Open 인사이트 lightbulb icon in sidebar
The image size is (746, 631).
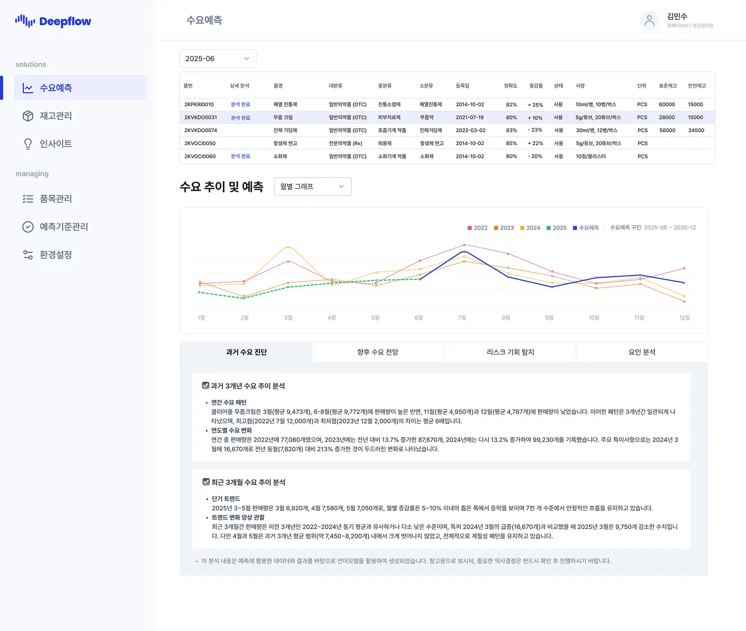[x=28, y=144]
